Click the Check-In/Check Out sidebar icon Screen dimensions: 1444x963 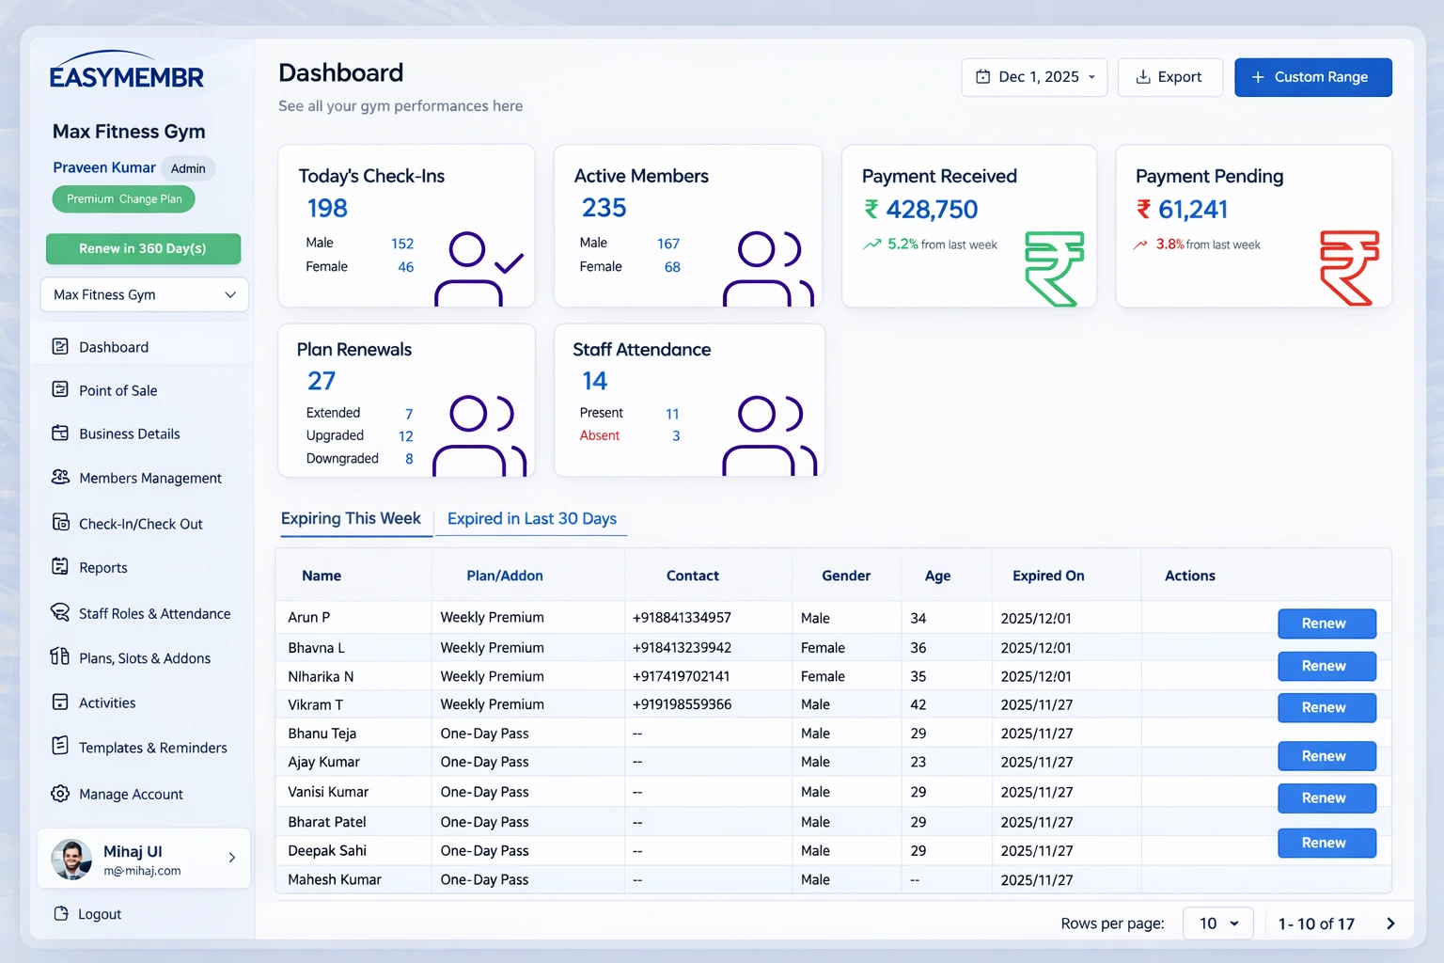(60, 523)
